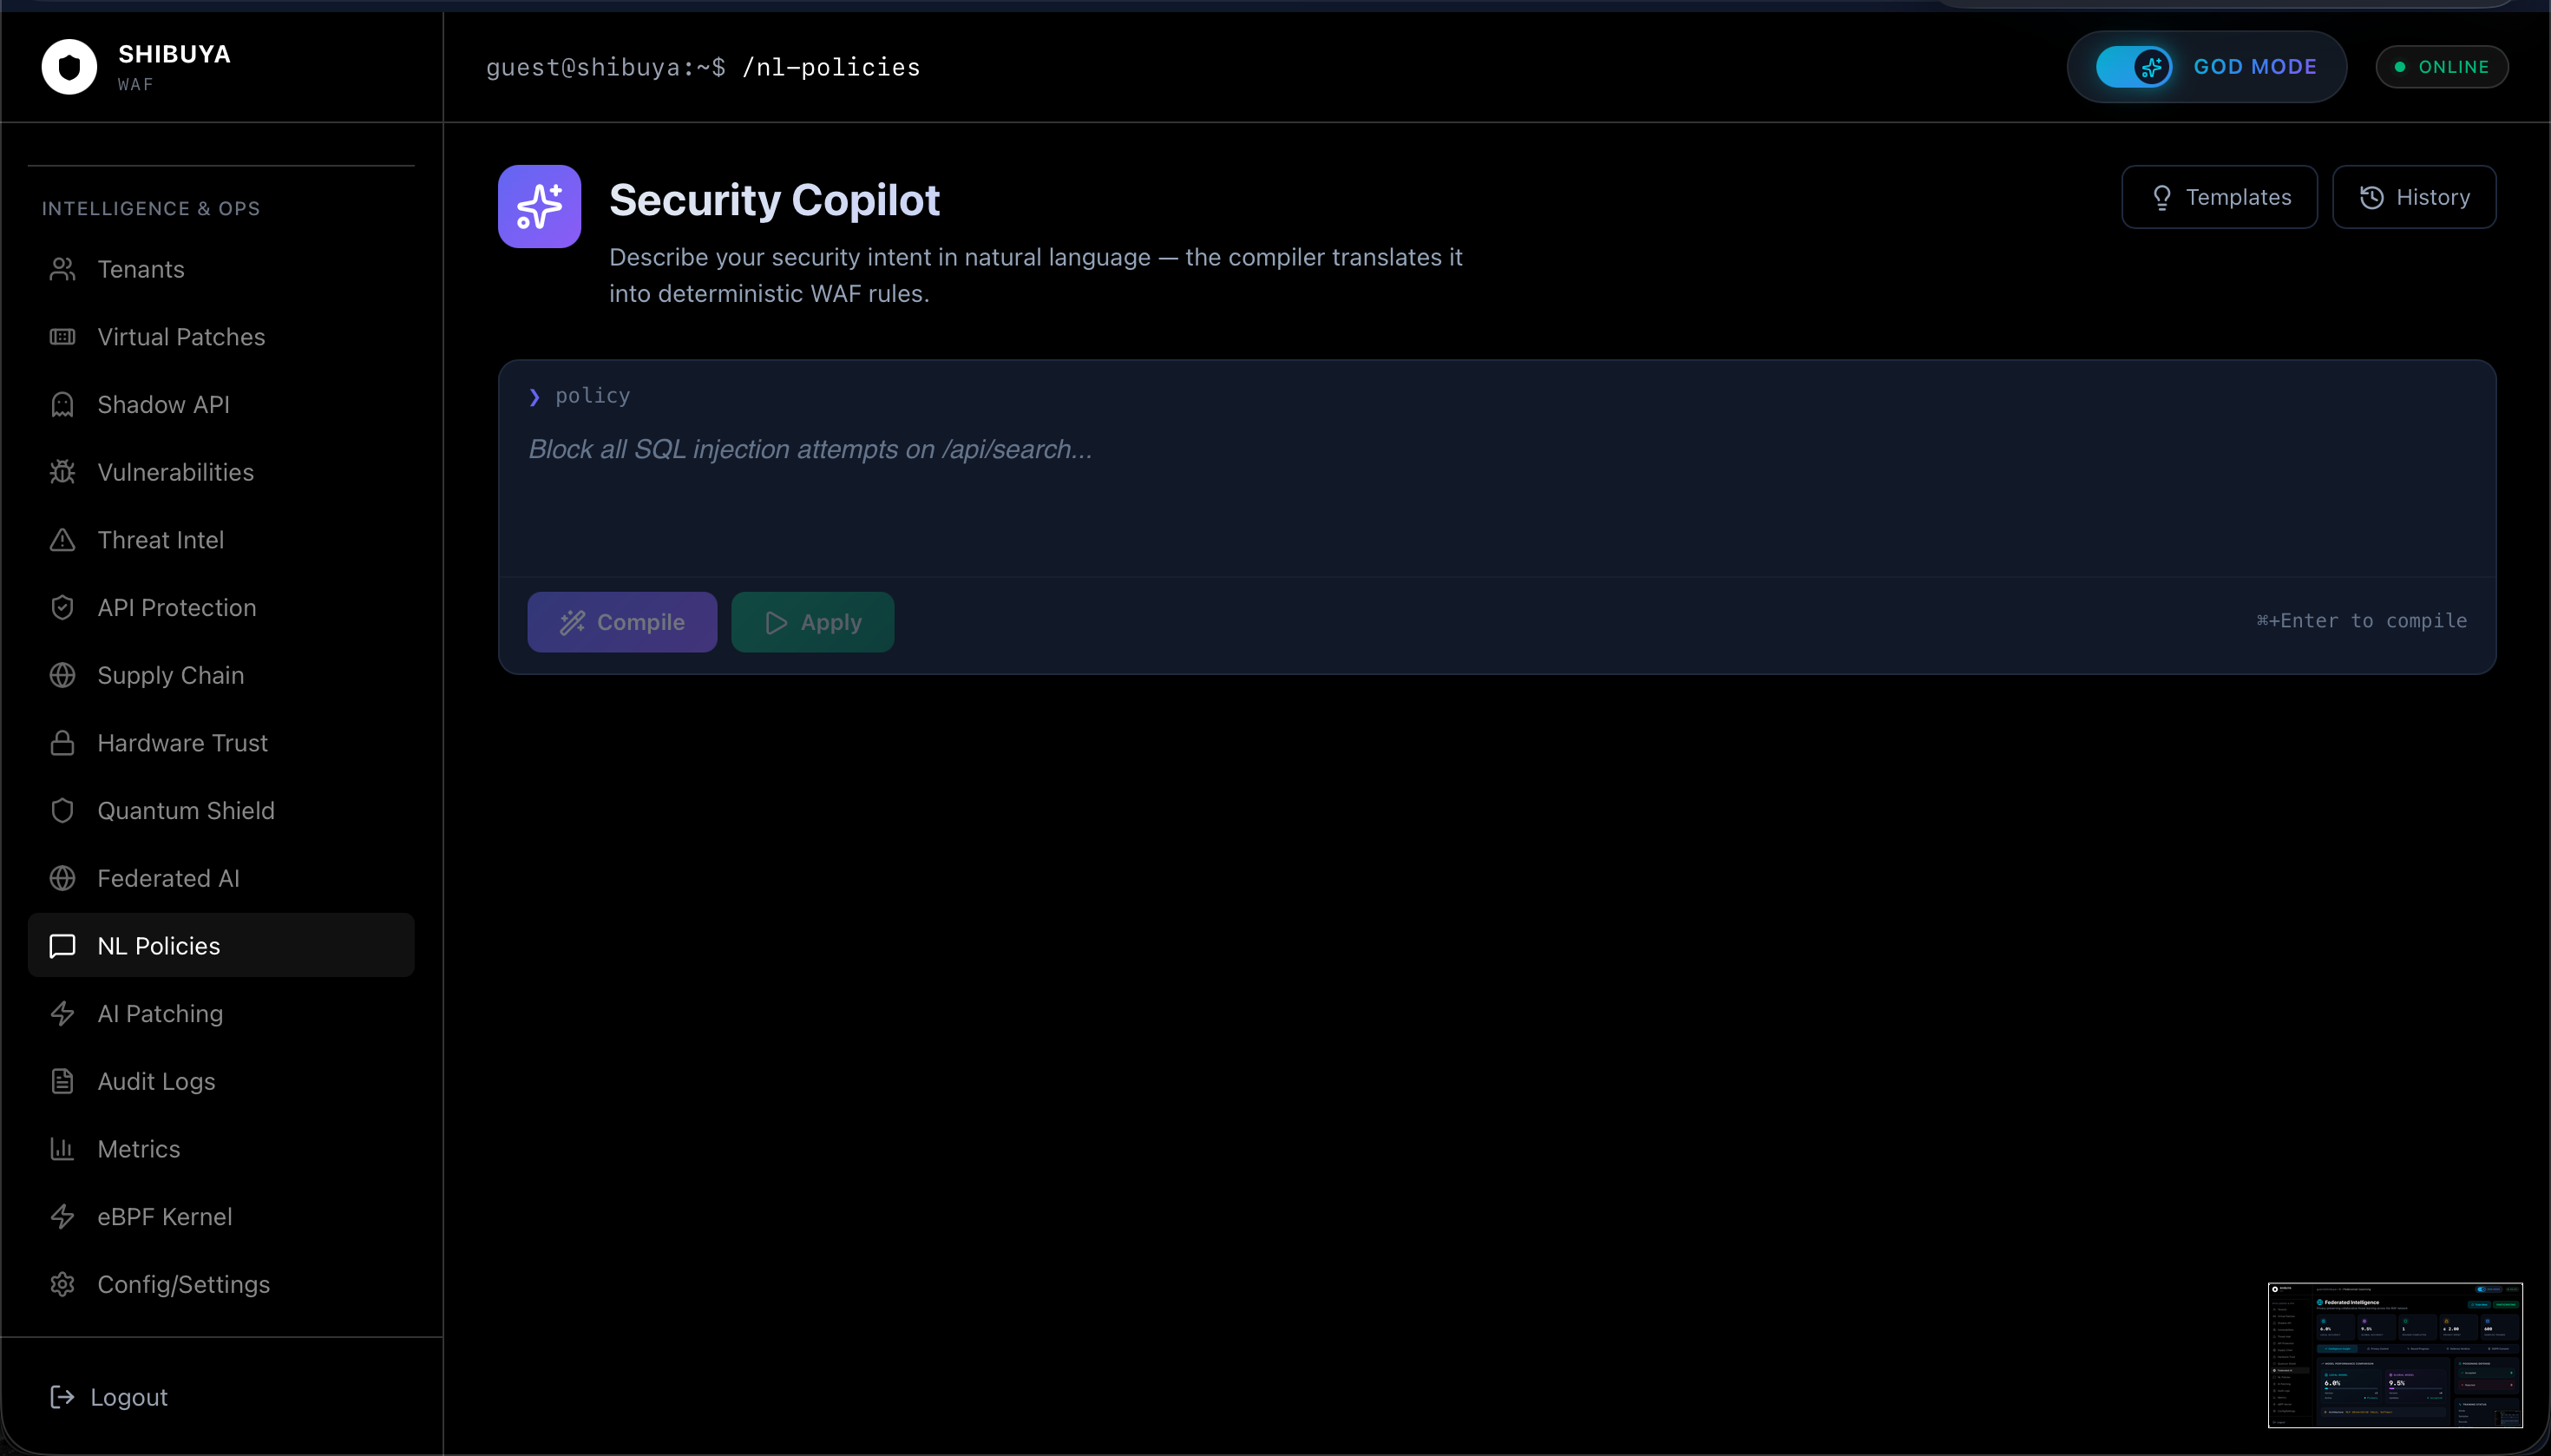Open the History panel
Screen dimensions: 2551x1456
(x=2413, y=197)
